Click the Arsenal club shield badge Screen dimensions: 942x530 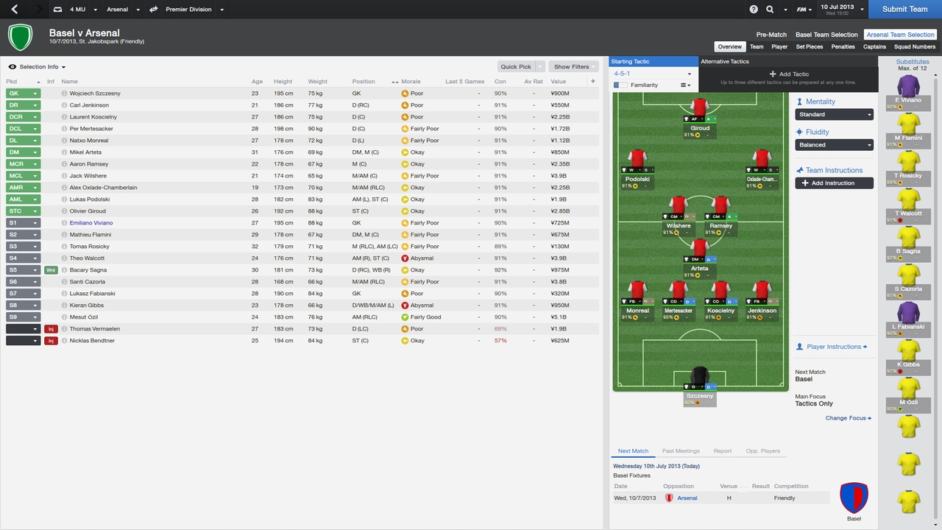tap(21, 37)
